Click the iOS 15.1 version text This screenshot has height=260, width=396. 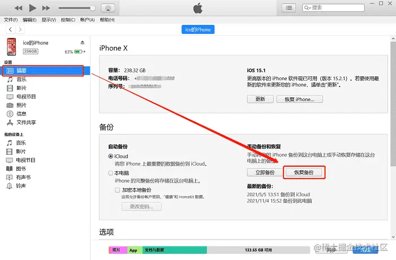point(256,71)
